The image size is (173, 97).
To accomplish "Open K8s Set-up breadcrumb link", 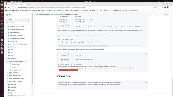I will pos(54,14).
